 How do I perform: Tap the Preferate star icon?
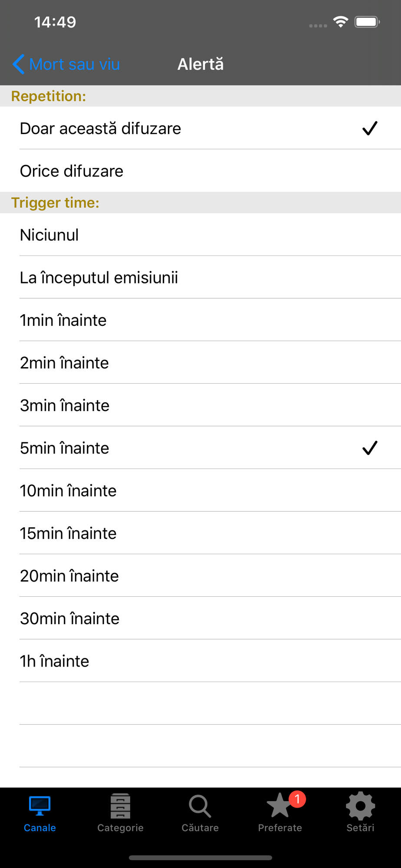[x=279, y=806]
